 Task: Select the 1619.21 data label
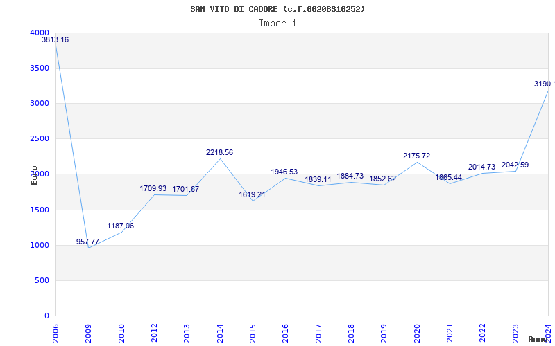252,195
